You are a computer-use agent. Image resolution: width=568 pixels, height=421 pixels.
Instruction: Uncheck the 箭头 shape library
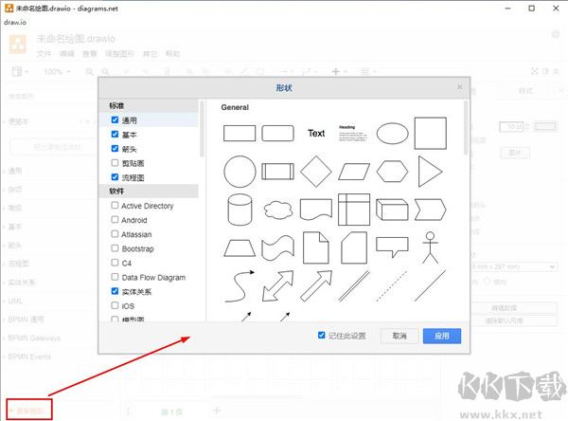click(115, 149)
